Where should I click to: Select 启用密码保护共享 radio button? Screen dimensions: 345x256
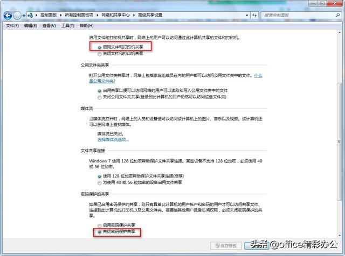(99, 226)
